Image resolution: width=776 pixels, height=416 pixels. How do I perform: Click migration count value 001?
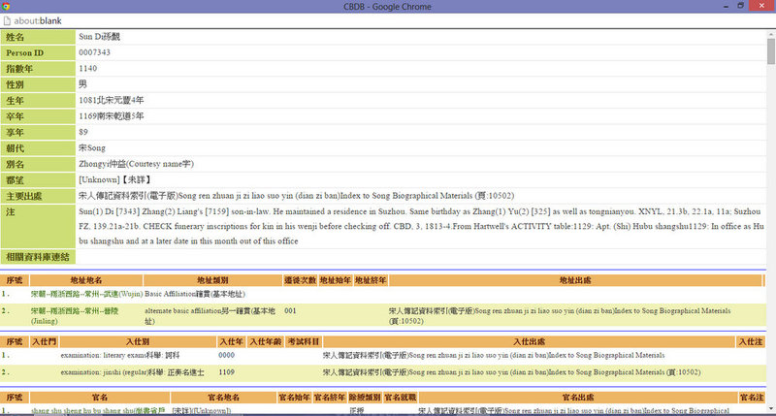pos(290,310)
